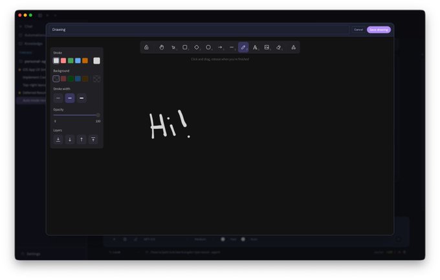Click the Drawing title input field

point(199,30)
